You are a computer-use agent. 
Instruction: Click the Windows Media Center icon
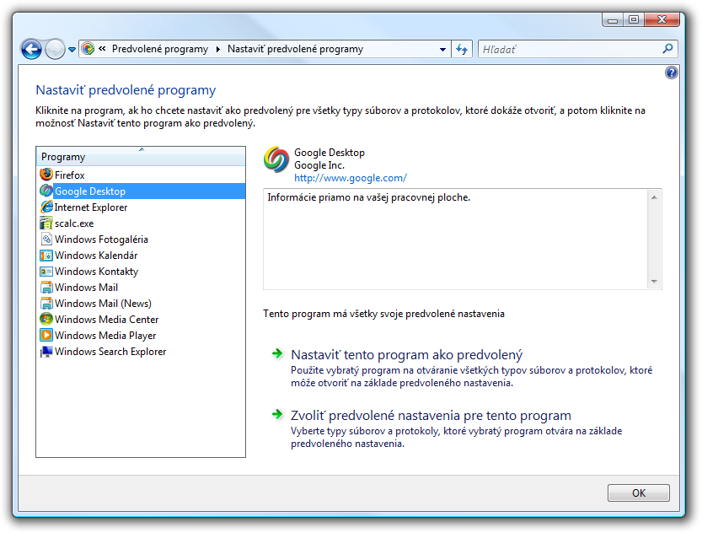[46, 320]
